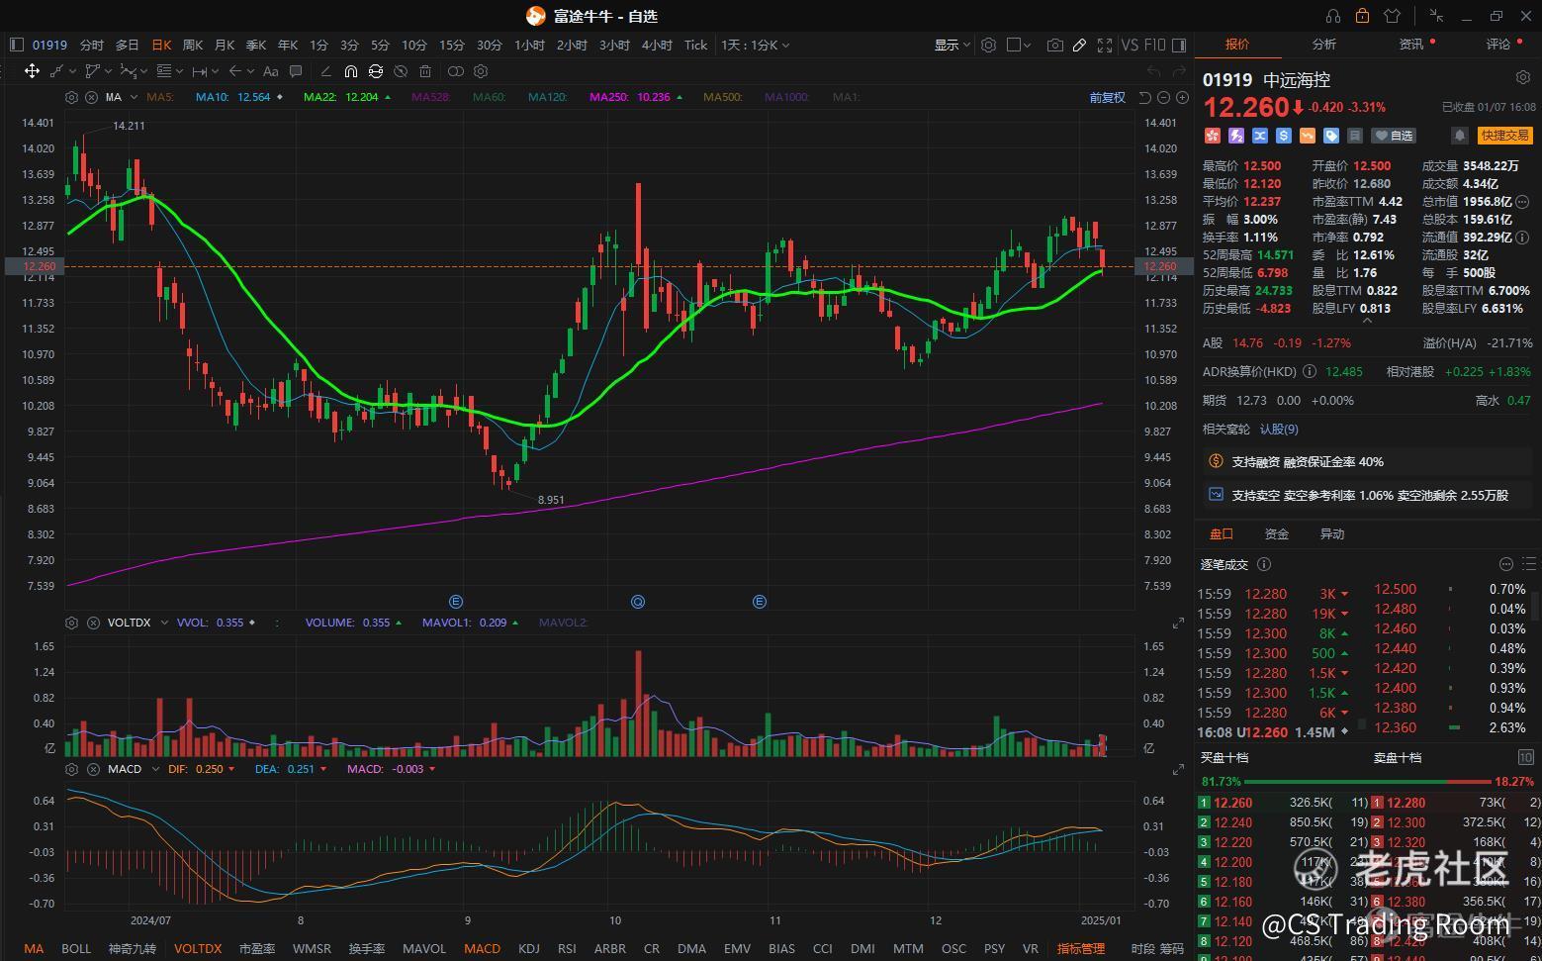1542x961 pixels.
Task: Select the Aa text annotation tool
Action: point(270,71)
